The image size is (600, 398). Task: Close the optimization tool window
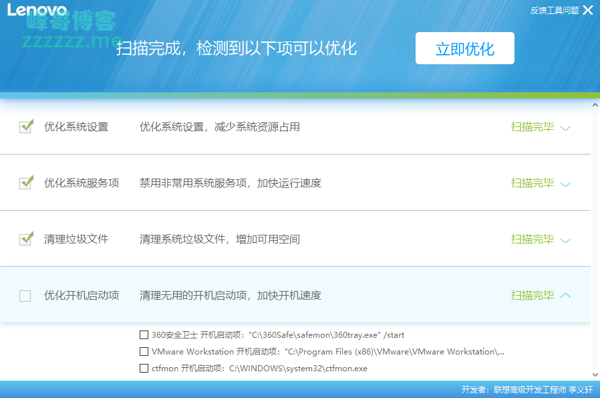587,10
